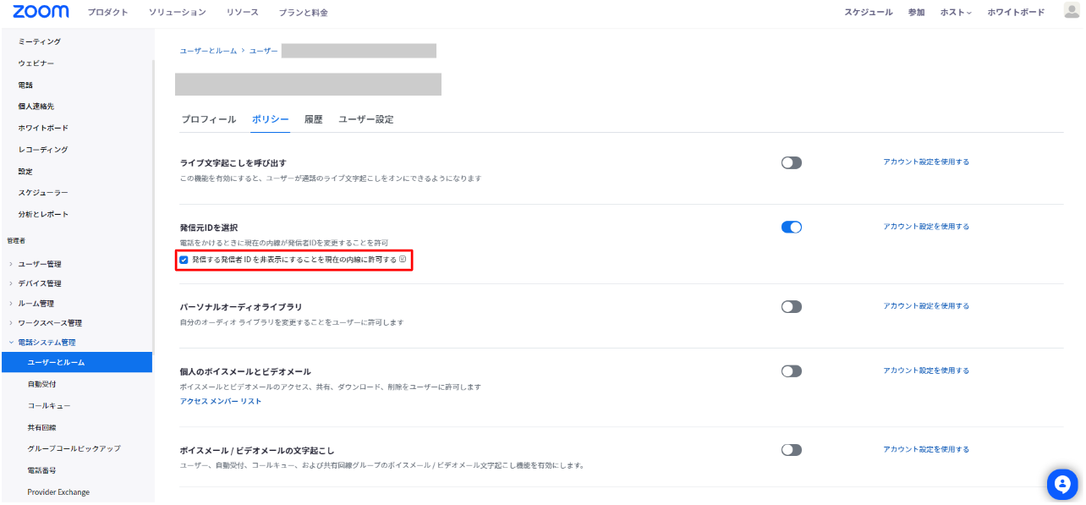The height and width of the screenshot is (505, 1086).
Task: Turn on パーソナルオーディオライブラリ toggle
Action: (791, 306)
